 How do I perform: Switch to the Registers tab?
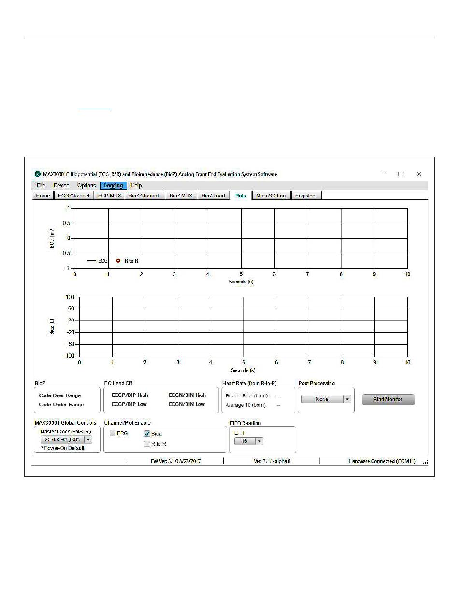click(306, 196)
